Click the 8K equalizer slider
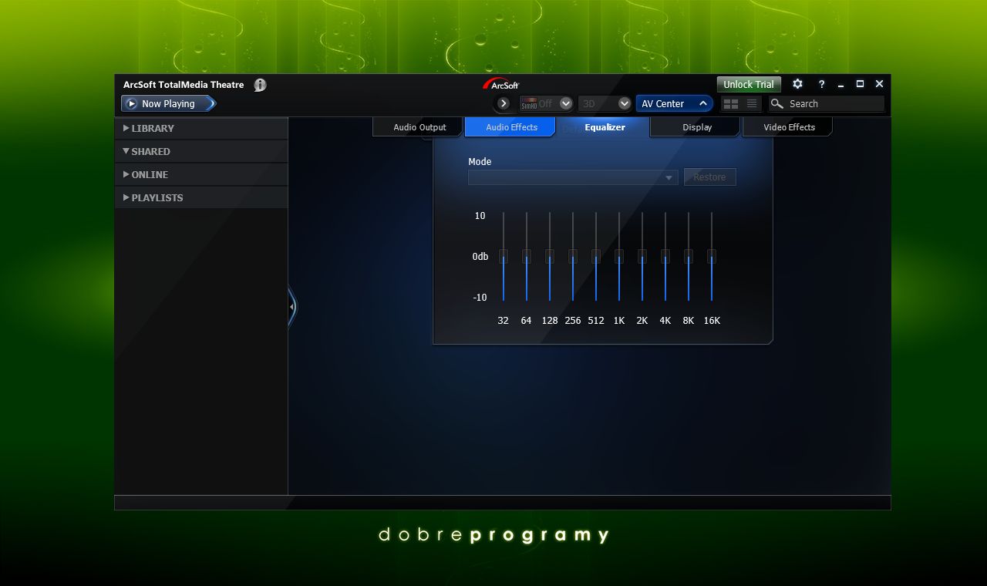This screenshot has width=987, height=586. (689, 256)
